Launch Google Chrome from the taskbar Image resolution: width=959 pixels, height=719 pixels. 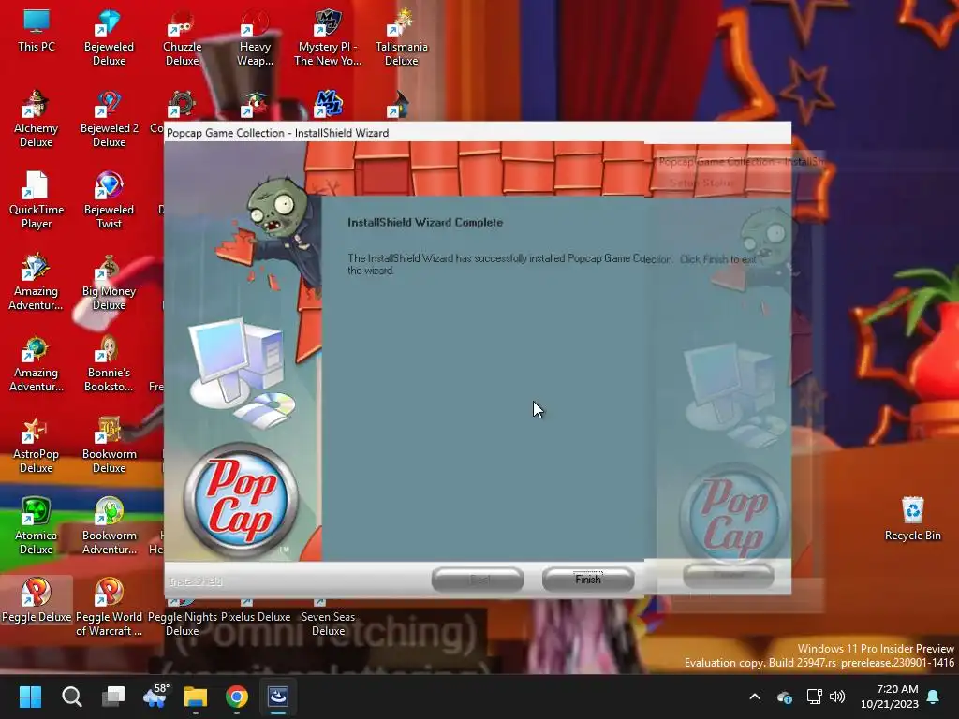coord(237,697)
